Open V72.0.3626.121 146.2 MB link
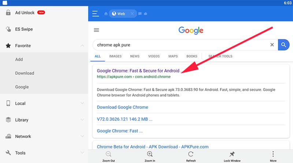This screenshot has width=293, height=163. pos(125,119)
